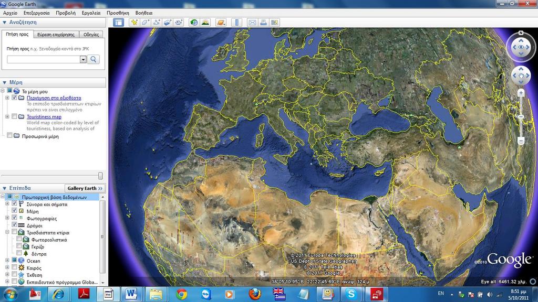Expand the Καιρός layer node
This screenshot has width=538, height=302.
(x=7, y=267)
